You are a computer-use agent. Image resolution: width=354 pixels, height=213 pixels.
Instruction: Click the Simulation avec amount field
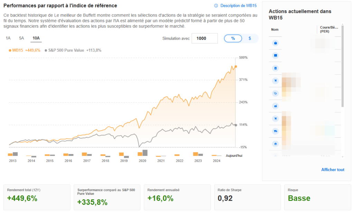[x=204, y=39]
